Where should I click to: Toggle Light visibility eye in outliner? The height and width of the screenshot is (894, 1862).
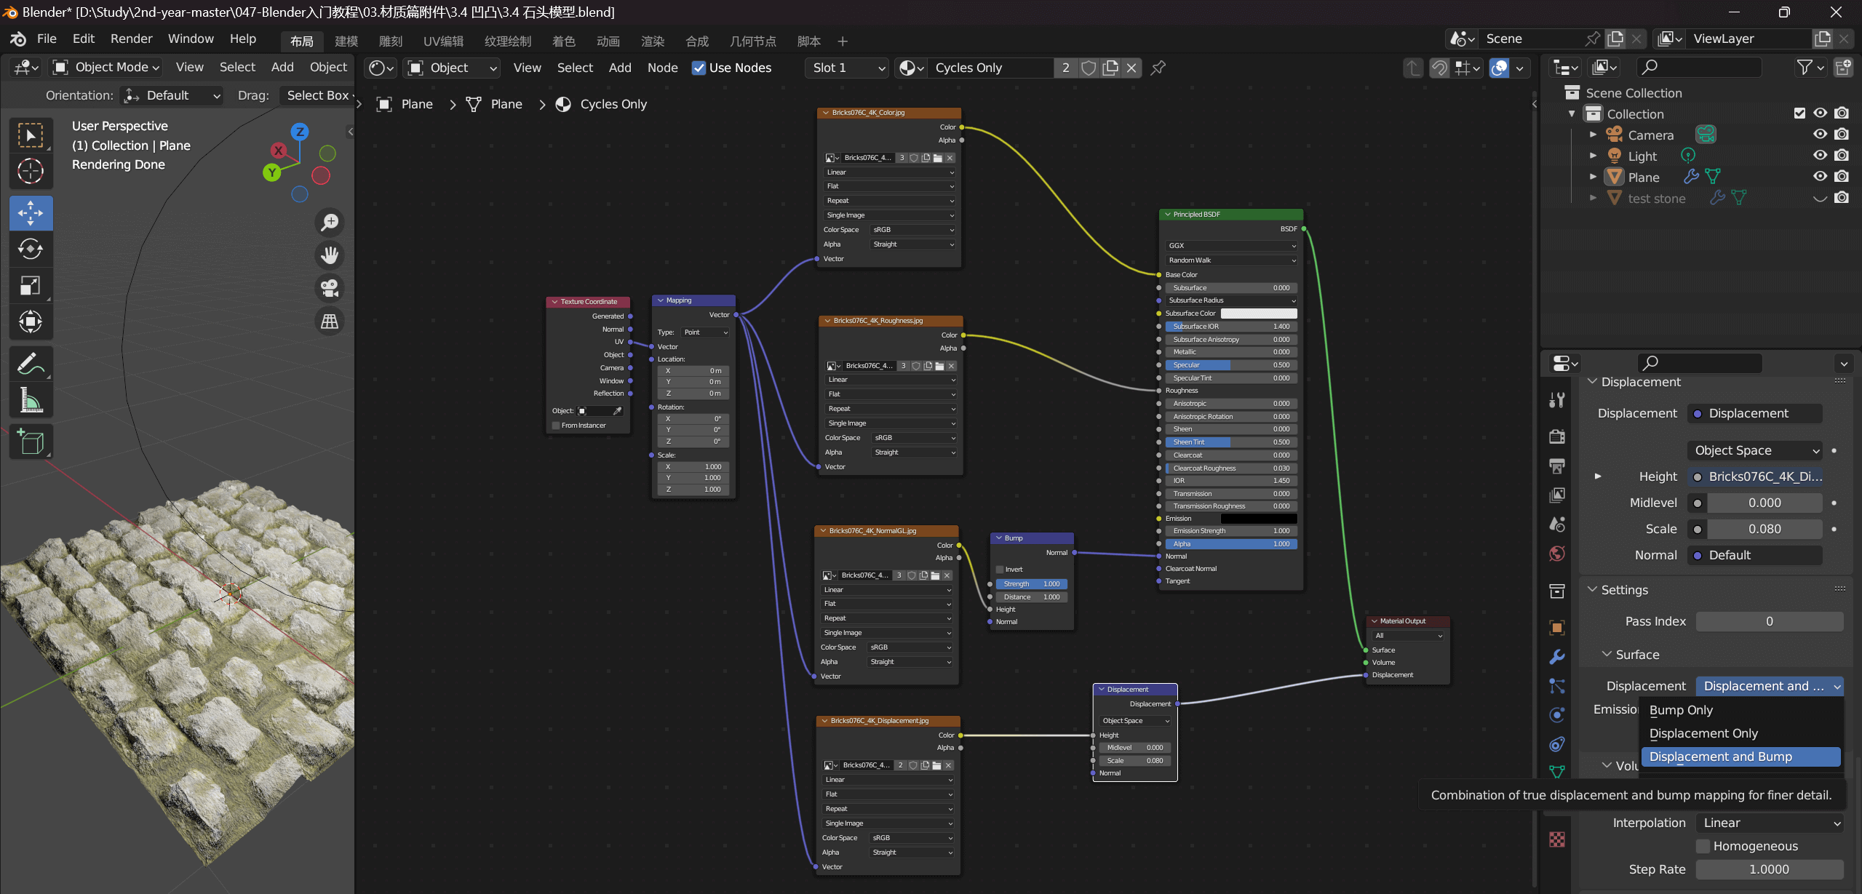pyautogui.click(x=1820, y=156)
